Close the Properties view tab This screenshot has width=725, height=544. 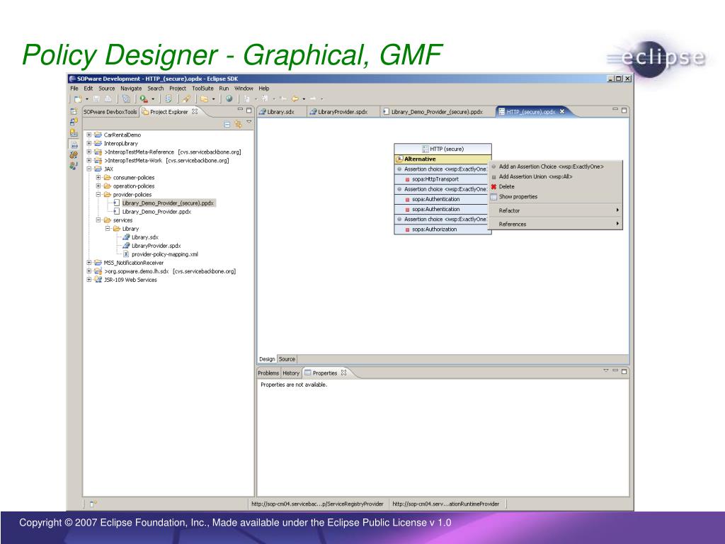(343, 373)
